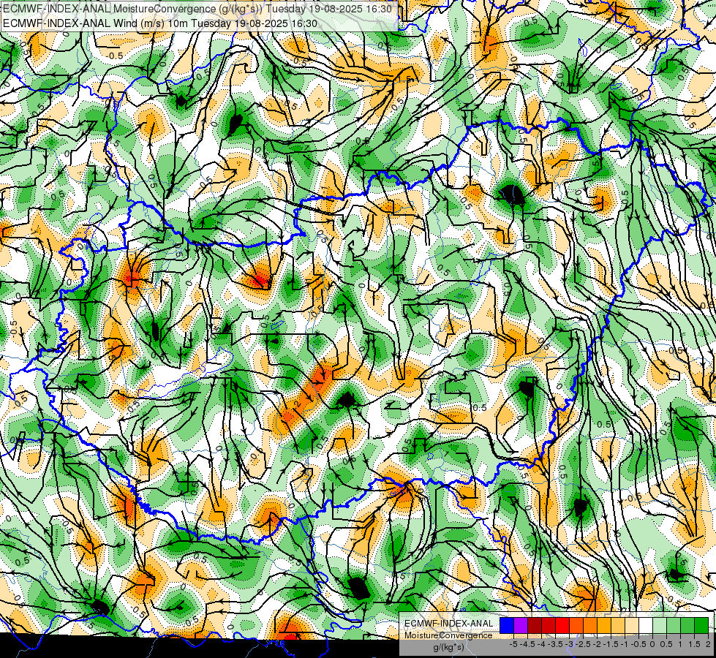
Task: Click the -3.5 tick value on legend scale
Action: click(x=555, y=644)
